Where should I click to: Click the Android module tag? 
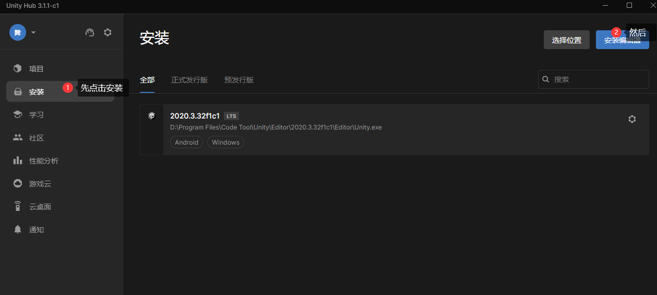(187, 142)
